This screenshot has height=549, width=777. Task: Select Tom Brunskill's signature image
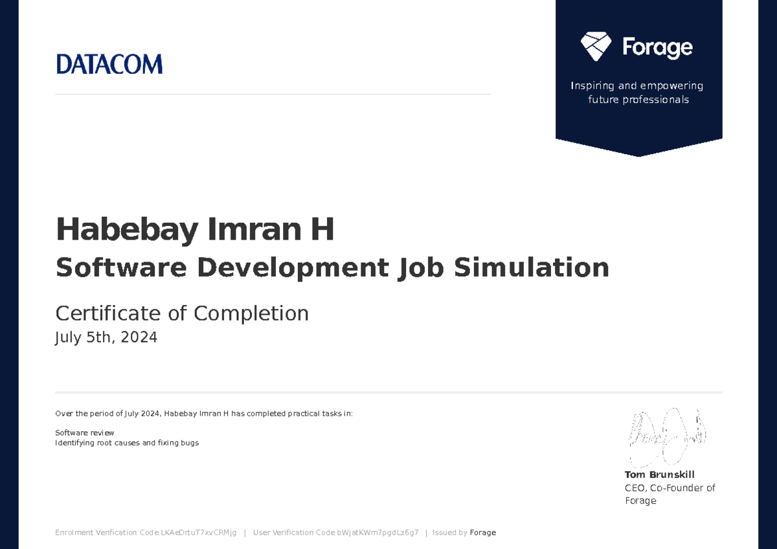coord(667,437)
